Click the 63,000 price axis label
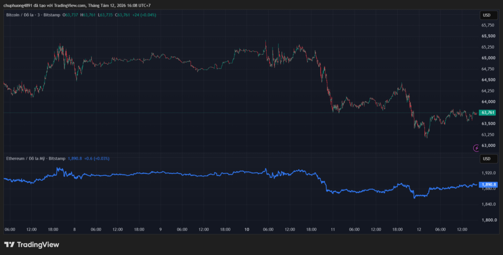Viewport: 503px width, 255px height. [488, 145]
